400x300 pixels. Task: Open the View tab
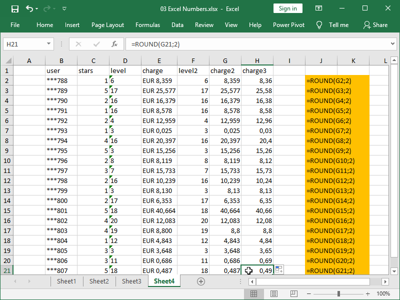231,25
